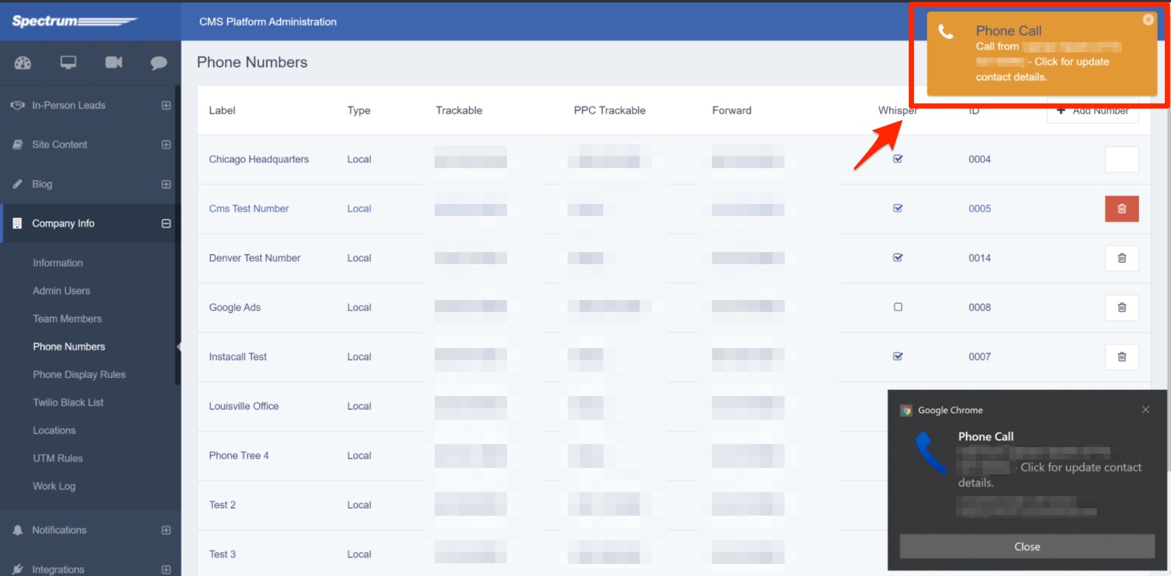
Task: Click trash icon for Denver Test Number
Action: click(x=1121, y=258)
